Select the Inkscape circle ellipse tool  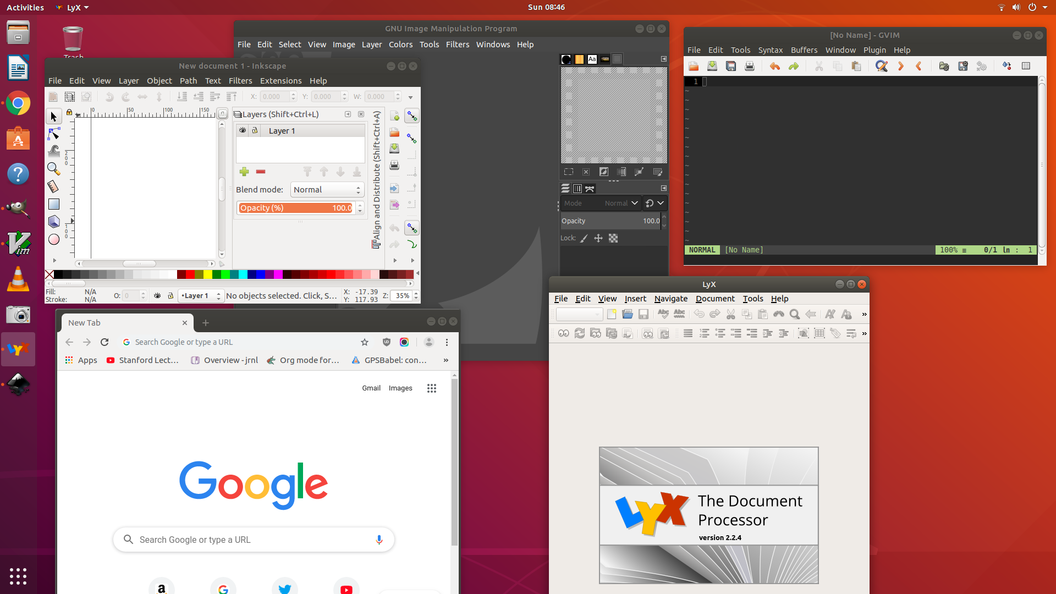53,239
